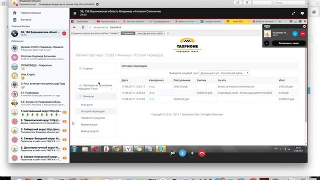Click the 2682 контрагент link
320x180 pixels.
(152, 99)
